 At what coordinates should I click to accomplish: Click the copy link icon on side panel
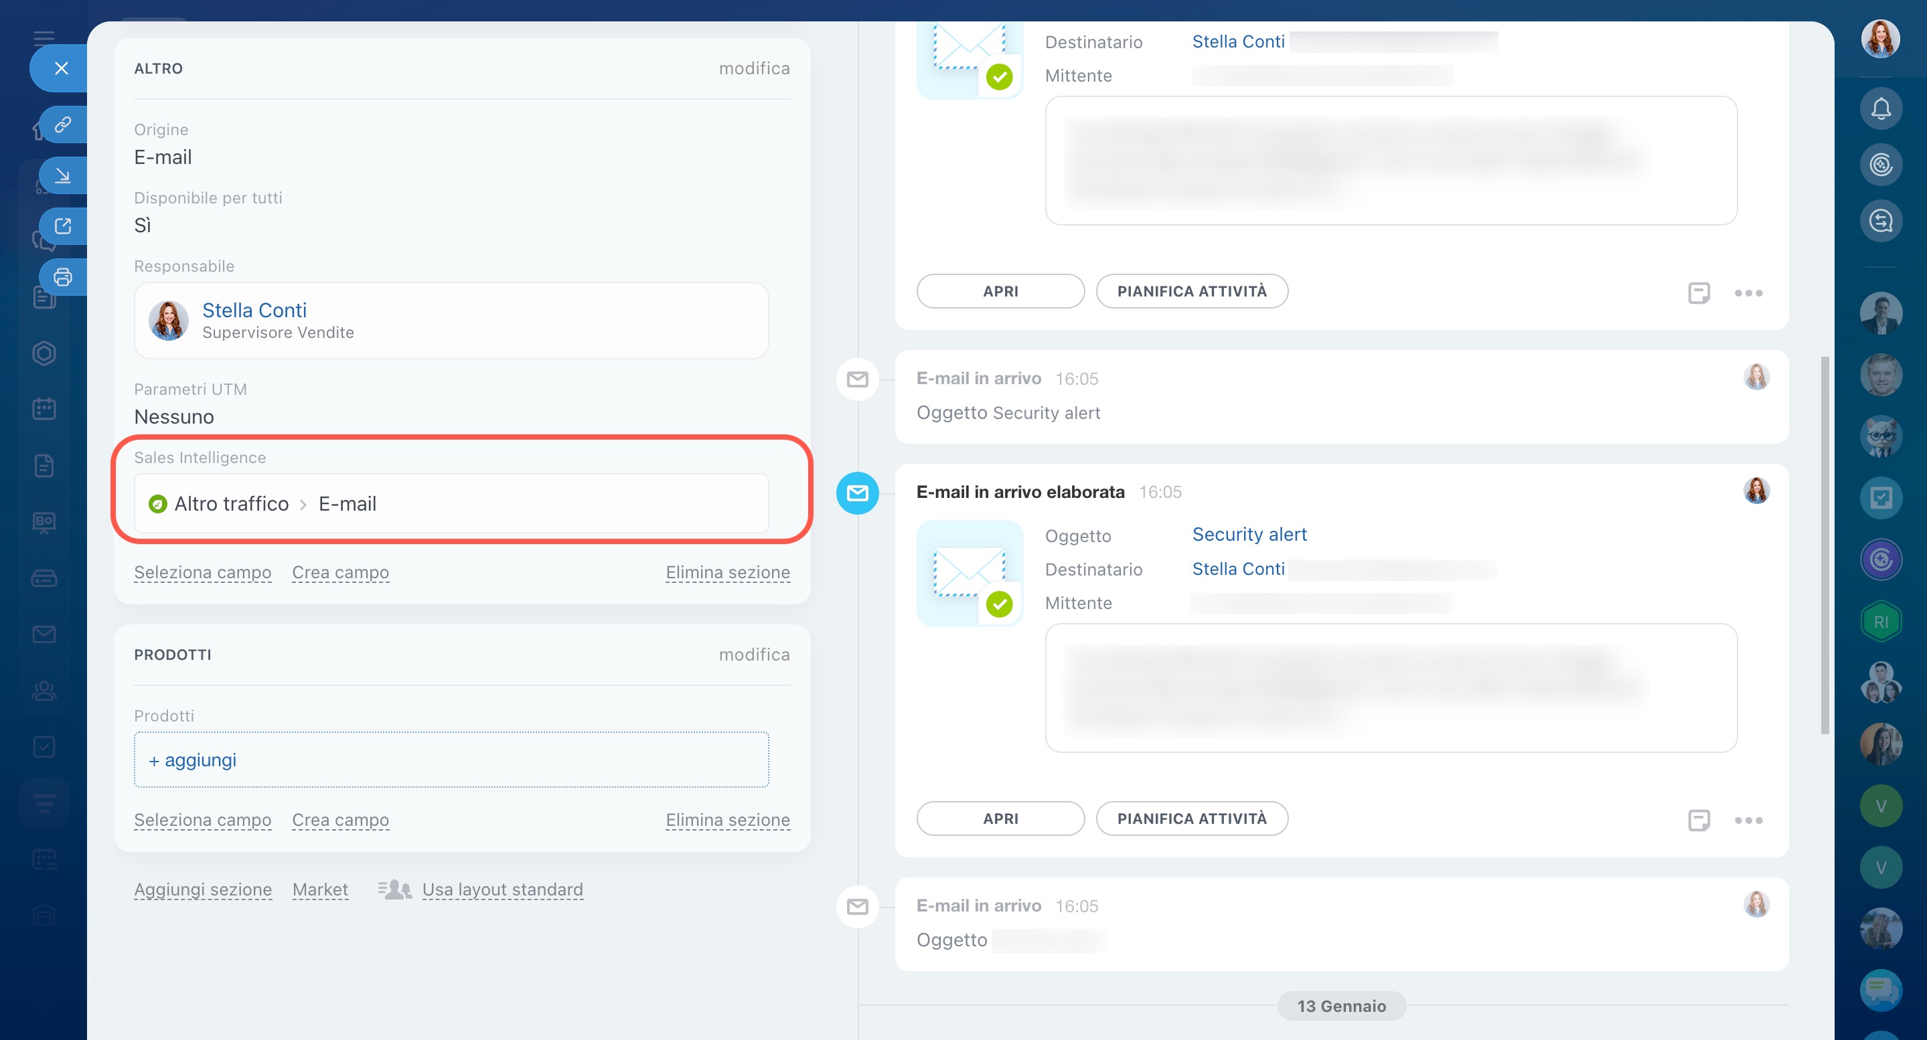coord(63,124)
